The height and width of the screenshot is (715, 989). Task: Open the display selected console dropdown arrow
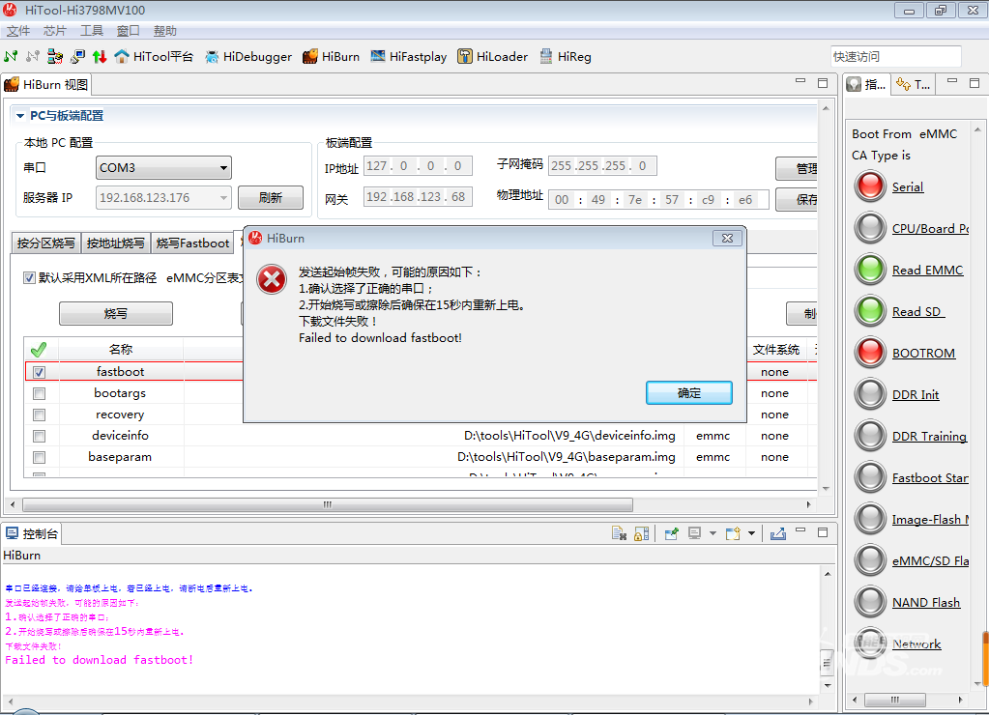tap(713, 533)
